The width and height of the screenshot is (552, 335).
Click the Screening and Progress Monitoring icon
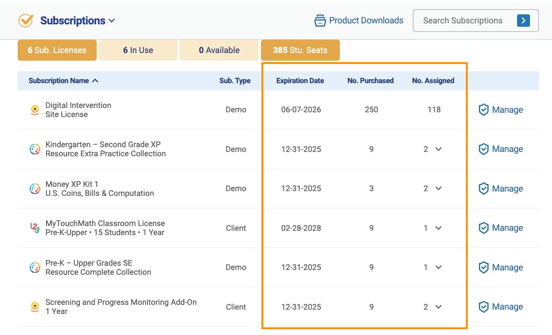click(x=35, y=307)
